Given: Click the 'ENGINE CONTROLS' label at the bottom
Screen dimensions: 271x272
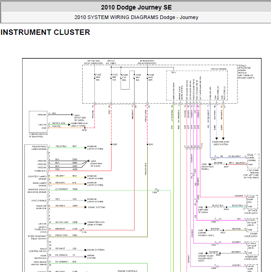Looking at the screenshot, I should tap(127, 271).
